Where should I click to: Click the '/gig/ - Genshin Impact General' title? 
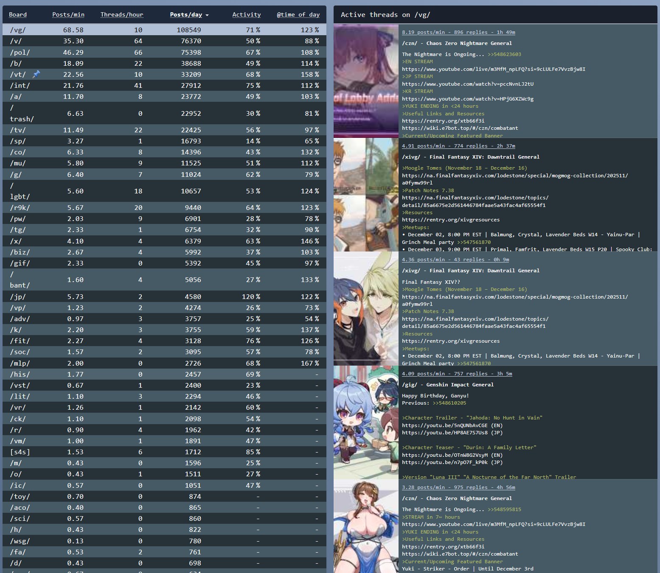click(x=448, y=385)
